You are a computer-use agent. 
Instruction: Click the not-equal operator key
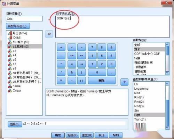click(81, 64)
